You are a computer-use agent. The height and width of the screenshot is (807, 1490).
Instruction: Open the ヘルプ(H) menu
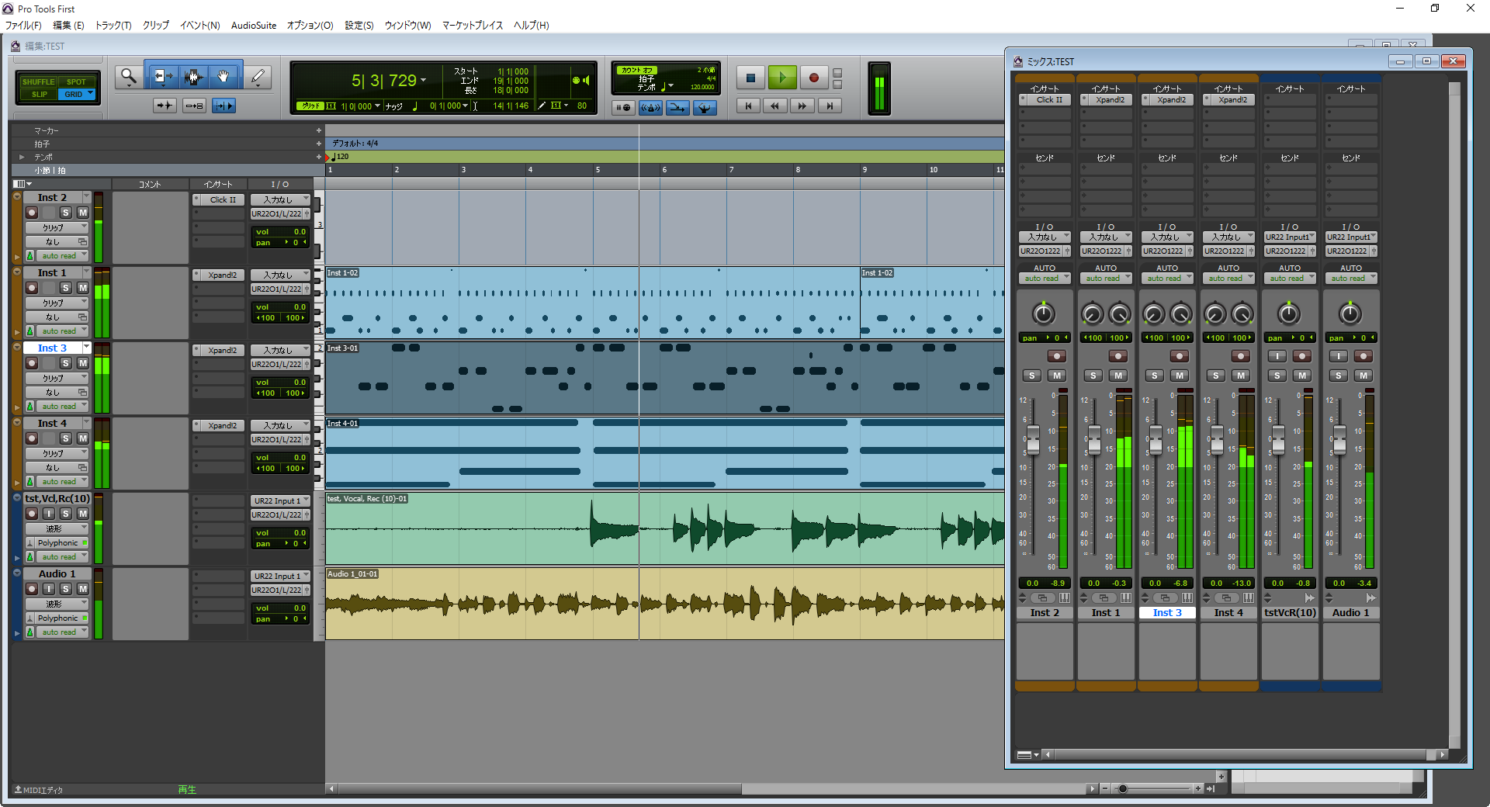tap(531, 26)
